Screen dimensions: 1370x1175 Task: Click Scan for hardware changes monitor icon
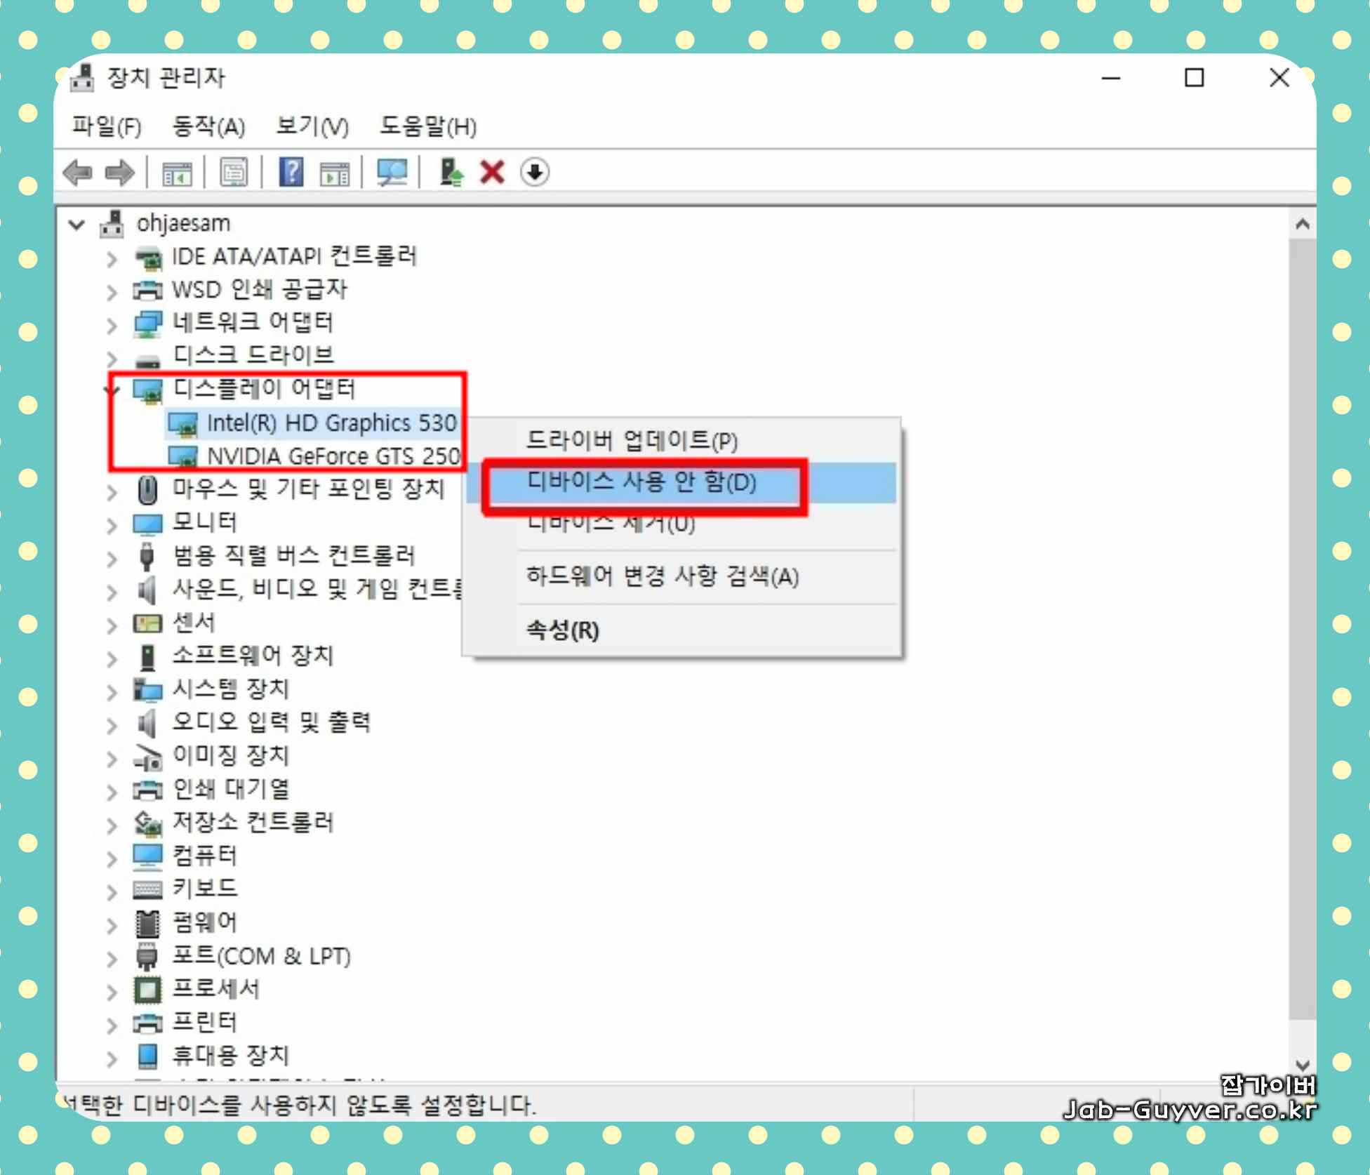tap(392, 173)
